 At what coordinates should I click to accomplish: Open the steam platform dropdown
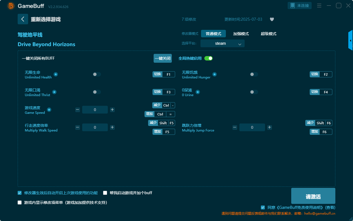pos(223,43)
